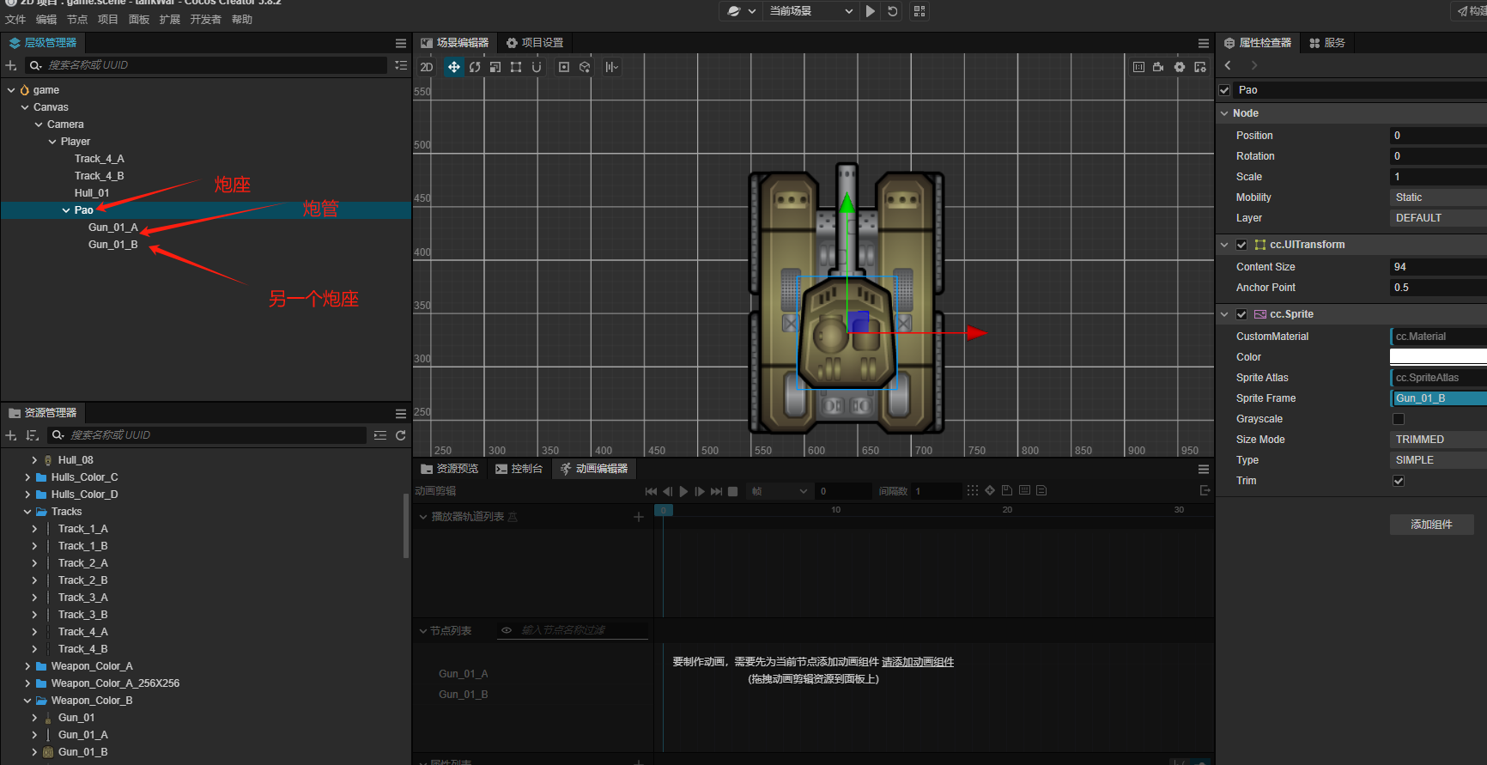
Task: Collapse the Tracks folder in assets
Action: click(x=27, y=512)
